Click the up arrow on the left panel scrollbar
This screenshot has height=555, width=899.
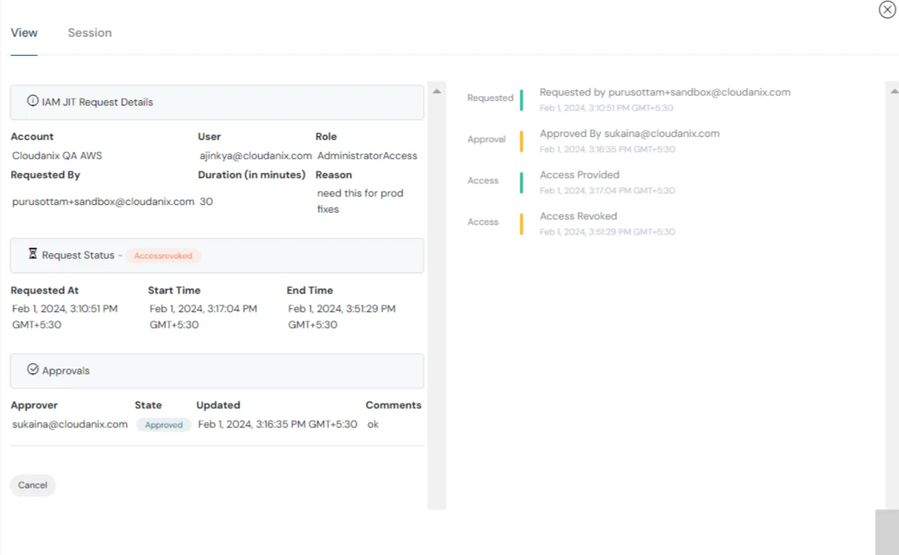tap(437, 91)
